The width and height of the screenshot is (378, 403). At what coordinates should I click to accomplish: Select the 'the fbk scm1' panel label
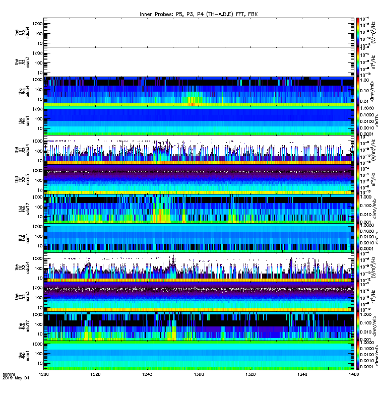click(x=24, y=356)
